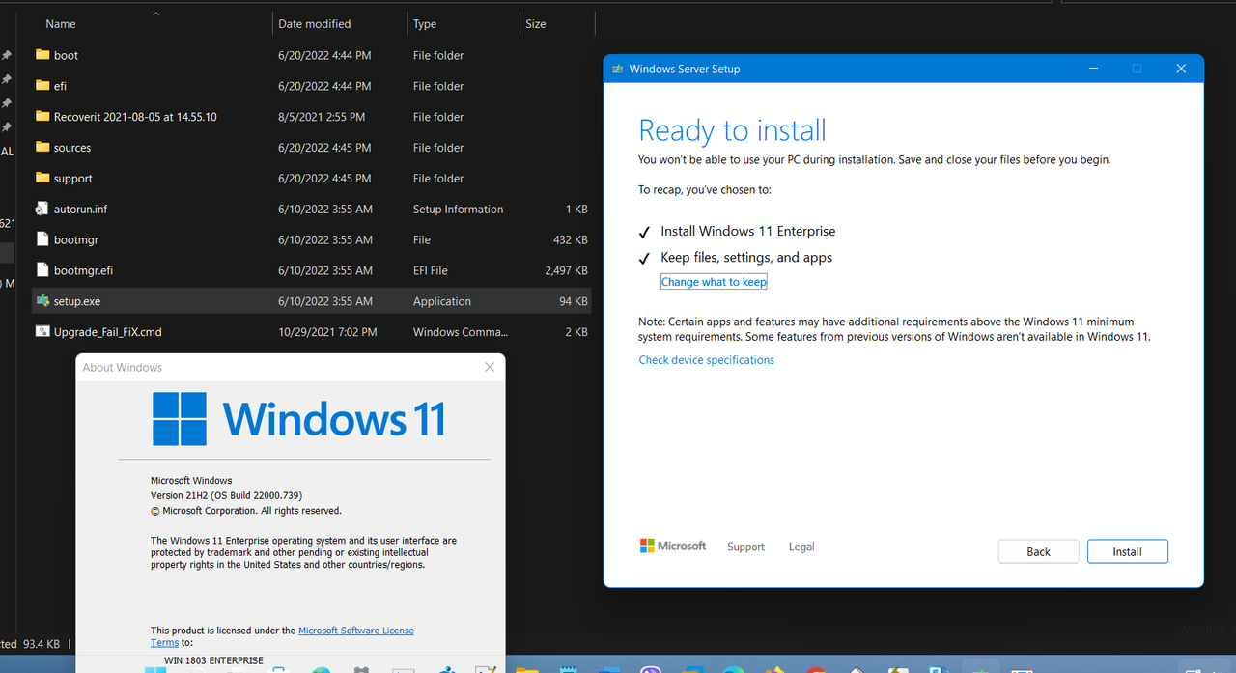The height and width of the screenshot is (673, 1236).
Task: Click the Upgrade_Fail_FiX.cmd file icon
Action: pos(42,332)
